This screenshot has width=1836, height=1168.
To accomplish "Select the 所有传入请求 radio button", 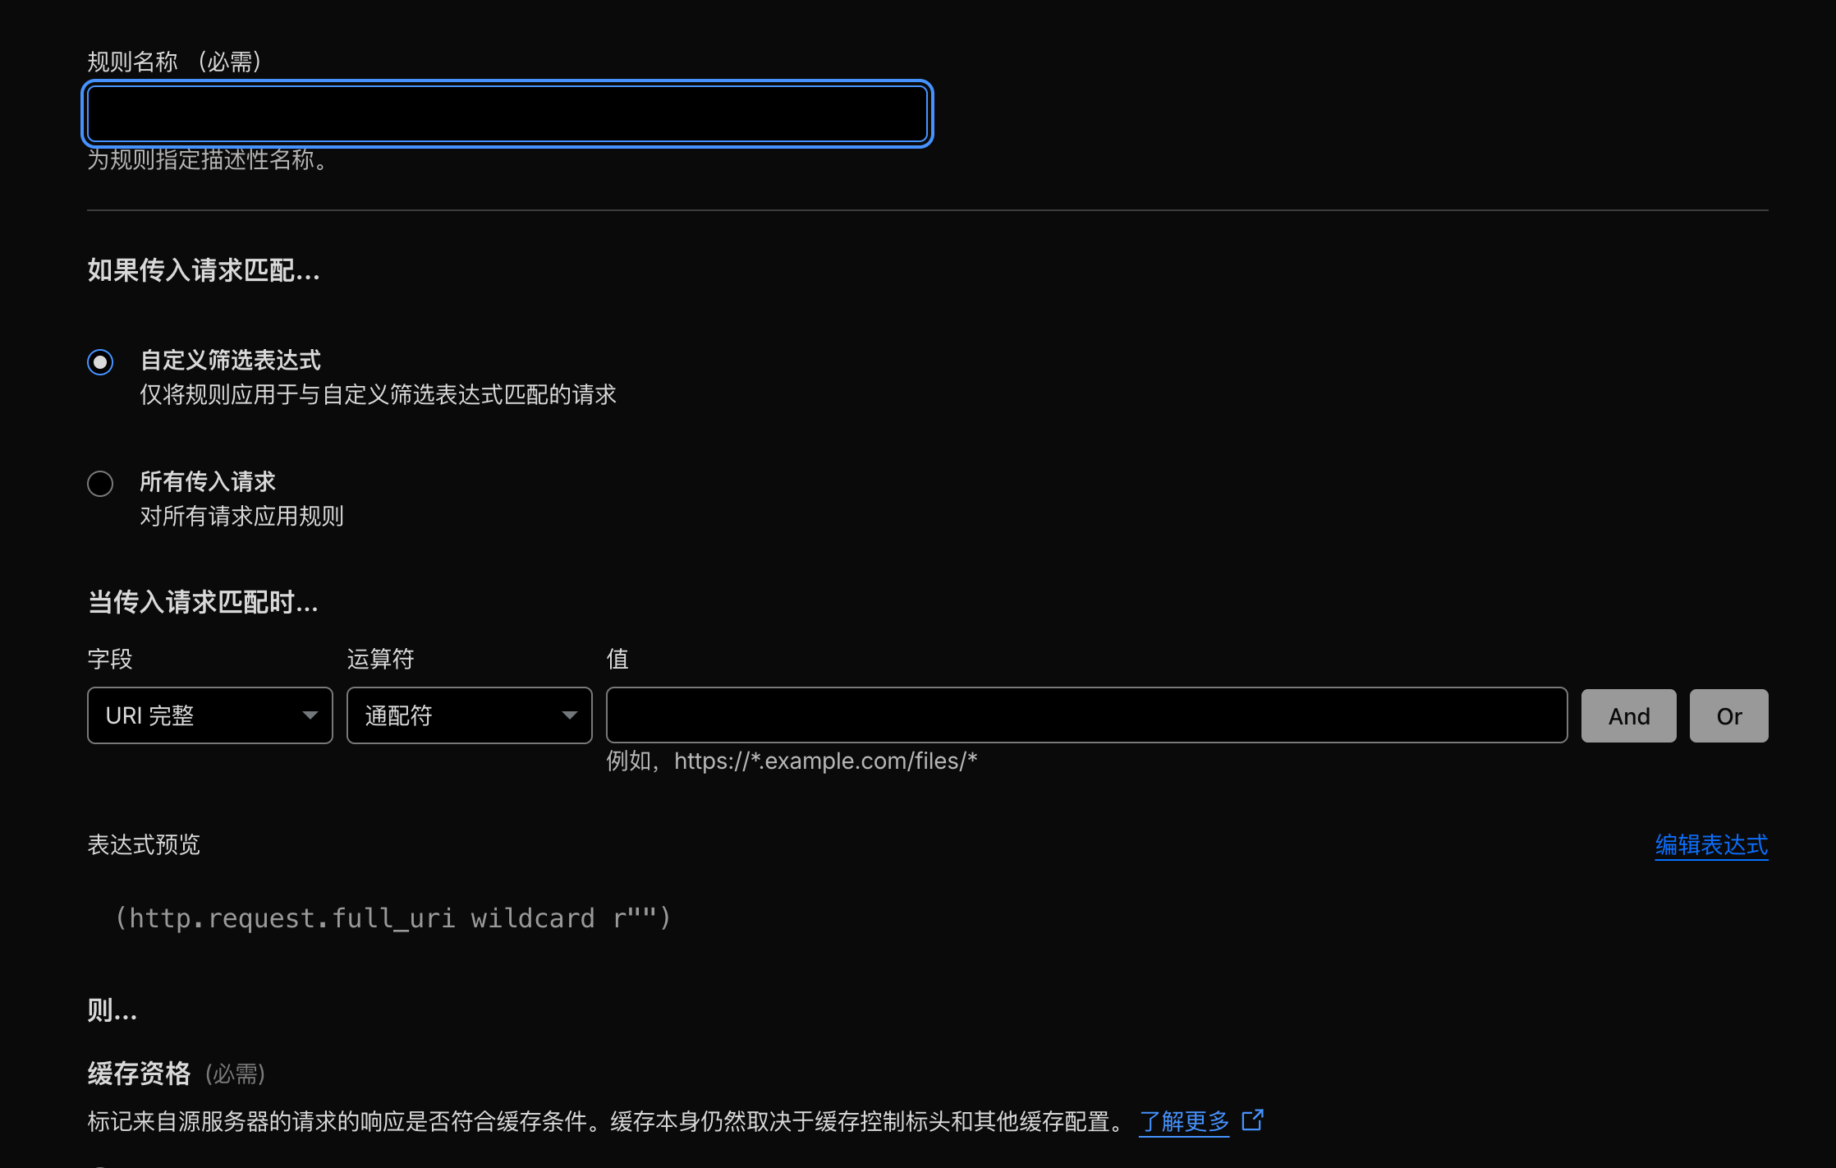I will click(x=100, y=483).
